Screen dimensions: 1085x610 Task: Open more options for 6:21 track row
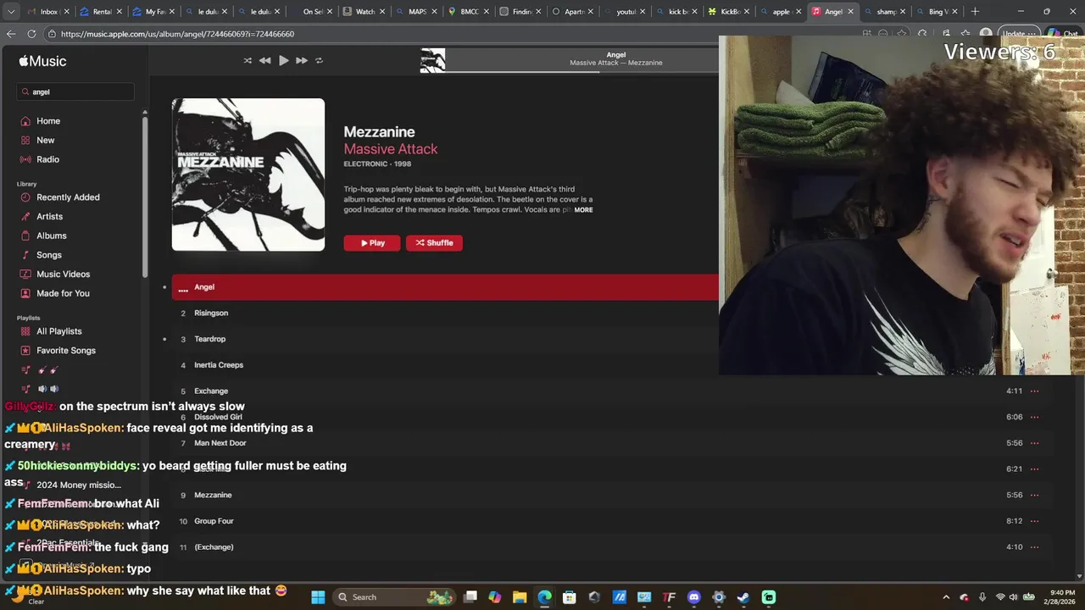tap(1034, 469)
